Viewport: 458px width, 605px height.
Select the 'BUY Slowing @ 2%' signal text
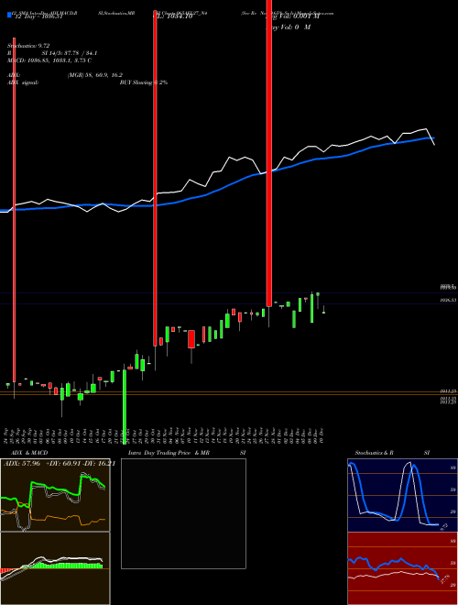pyautogui.click(x=144, y=82)
